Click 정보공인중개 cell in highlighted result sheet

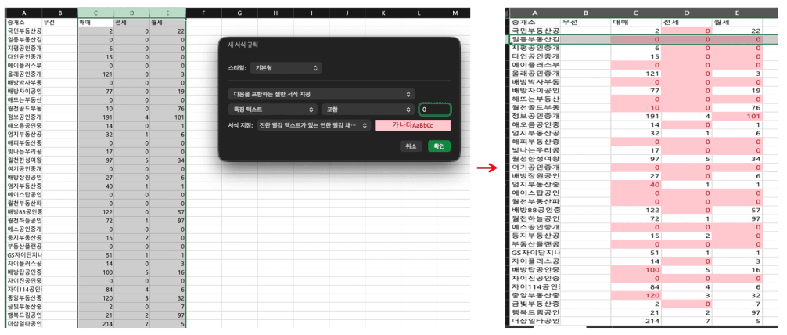tap(536, 117)
